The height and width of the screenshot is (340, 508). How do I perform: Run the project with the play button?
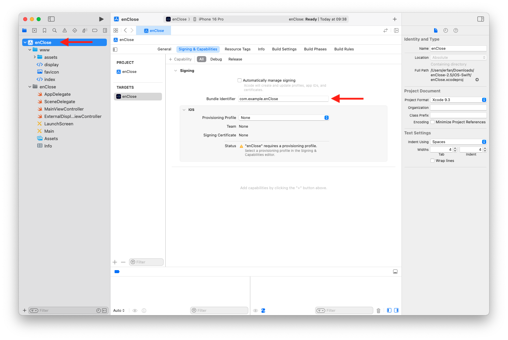coord(101,19)
